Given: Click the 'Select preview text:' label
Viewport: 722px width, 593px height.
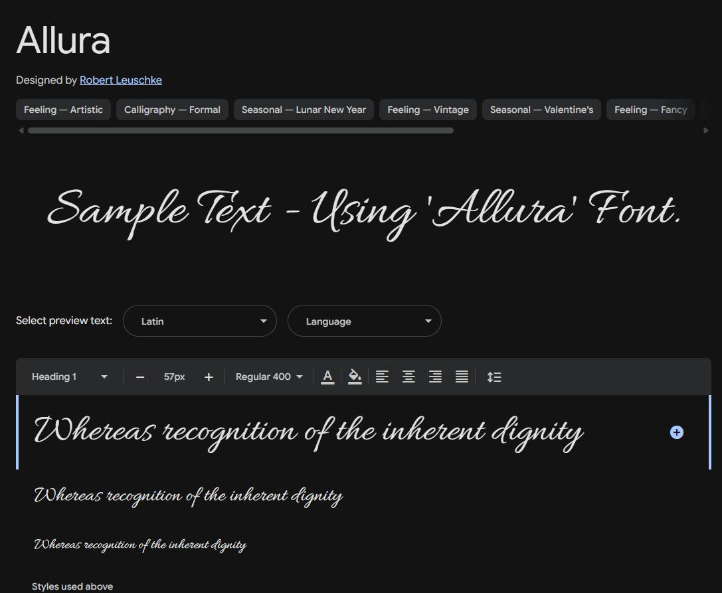Looking at the screenshot, I should pyautogui.click(x=64, y=321).
